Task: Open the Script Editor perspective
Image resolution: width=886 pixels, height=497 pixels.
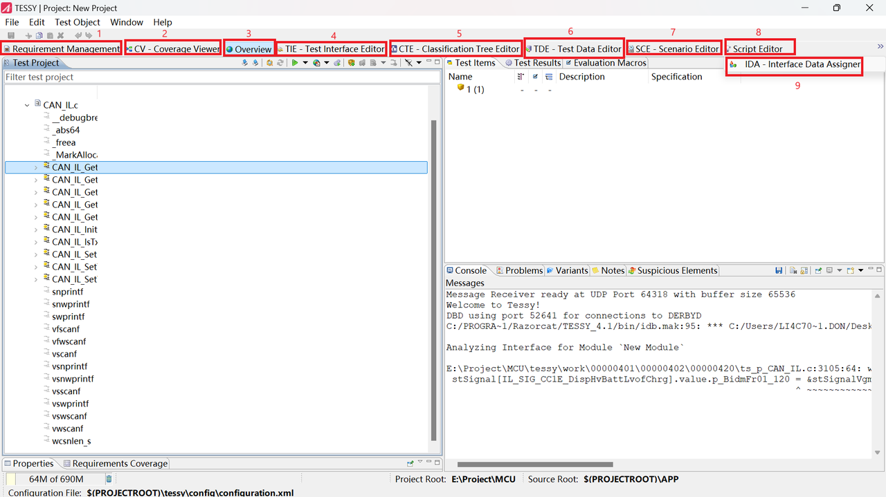Action: click(754, 49)
